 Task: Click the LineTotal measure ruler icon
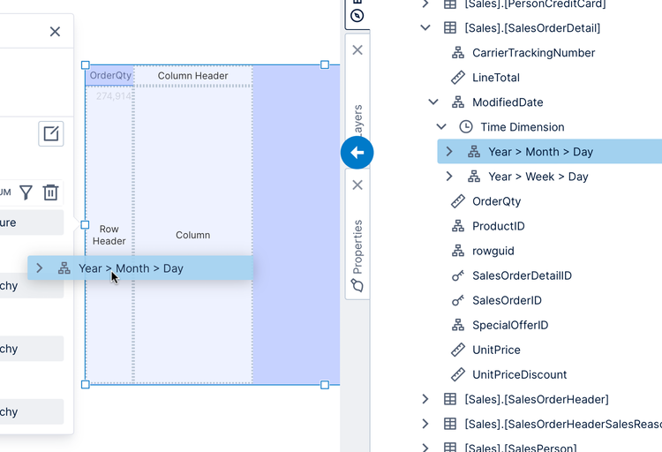coord(457,78)
